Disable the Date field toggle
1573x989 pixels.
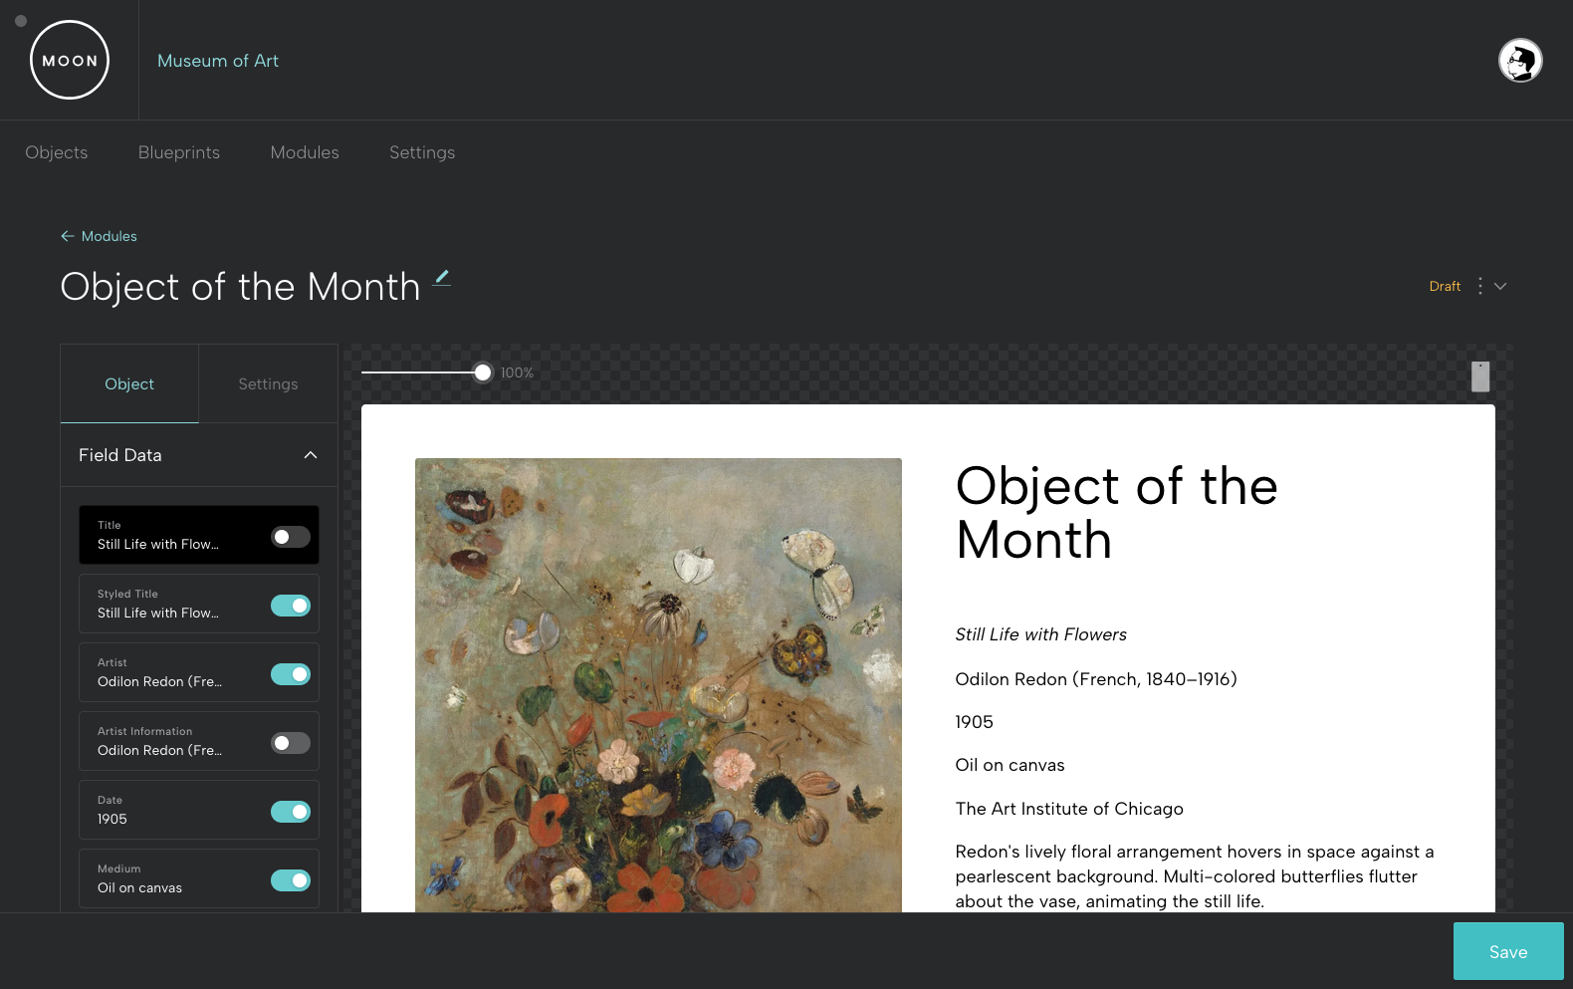tap(291, 812)
